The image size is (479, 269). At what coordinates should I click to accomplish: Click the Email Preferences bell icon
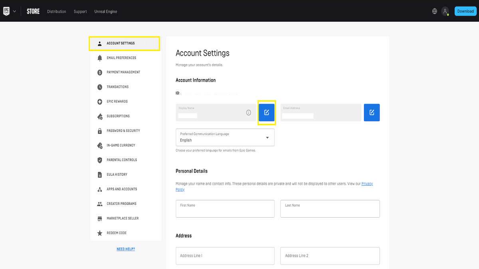(x=100, y=58)
